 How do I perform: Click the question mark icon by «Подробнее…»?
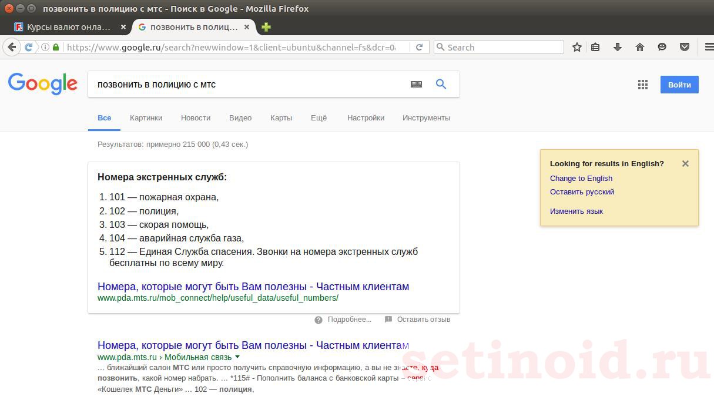(319, 320)
